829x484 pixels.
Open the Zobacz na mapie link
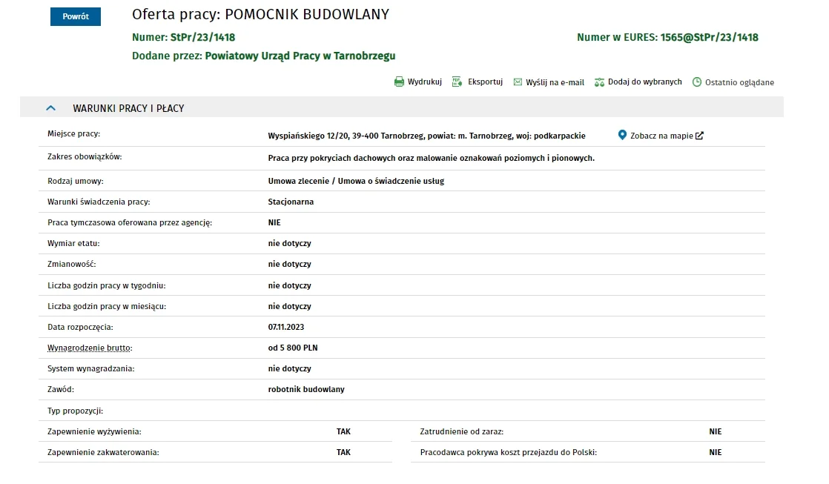coord(661,136)
